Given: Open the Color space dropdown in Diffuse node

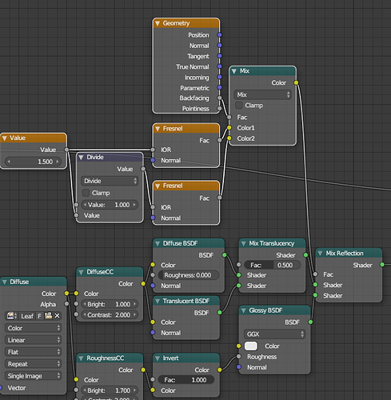Looking at the screenshot, I should pos(34,328).
